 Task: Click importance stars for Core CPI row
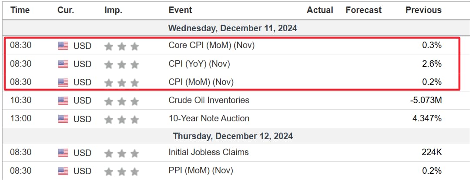[x=122, y=46]
